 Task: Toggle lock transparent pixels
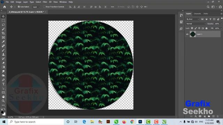tap(192, 28)
